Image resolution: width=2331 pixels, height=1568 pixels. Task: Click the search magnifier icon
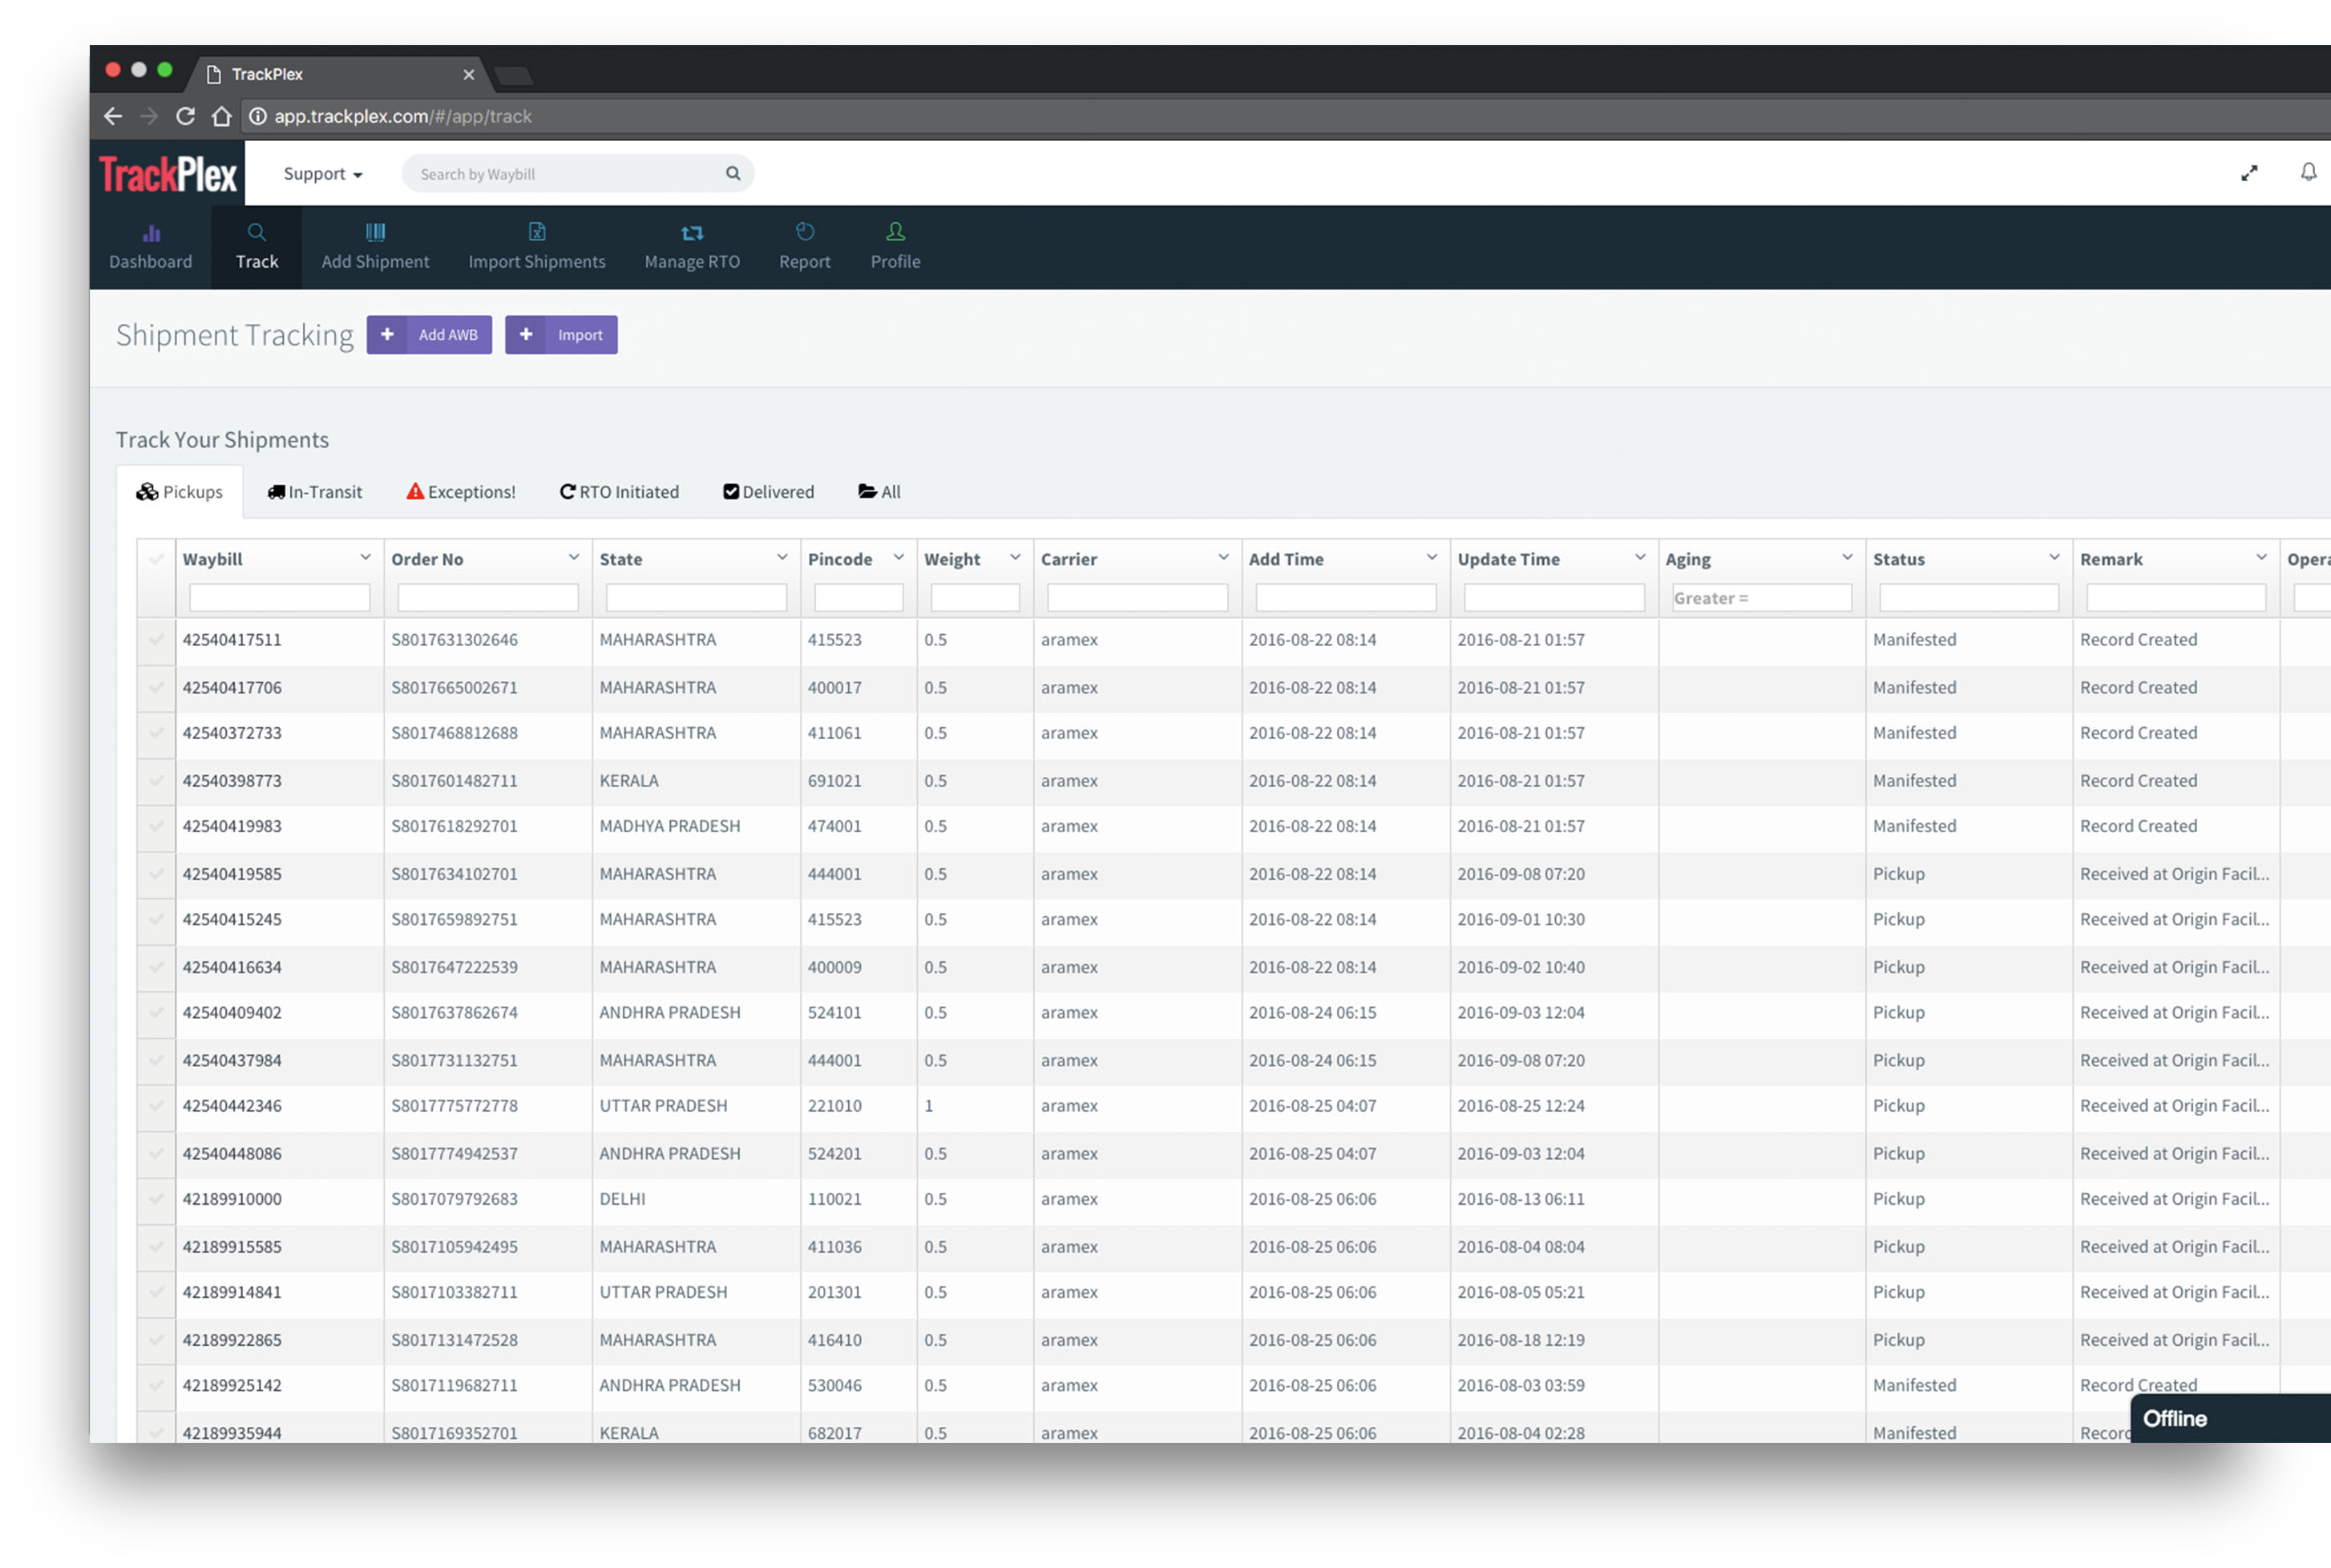[733, 173]
